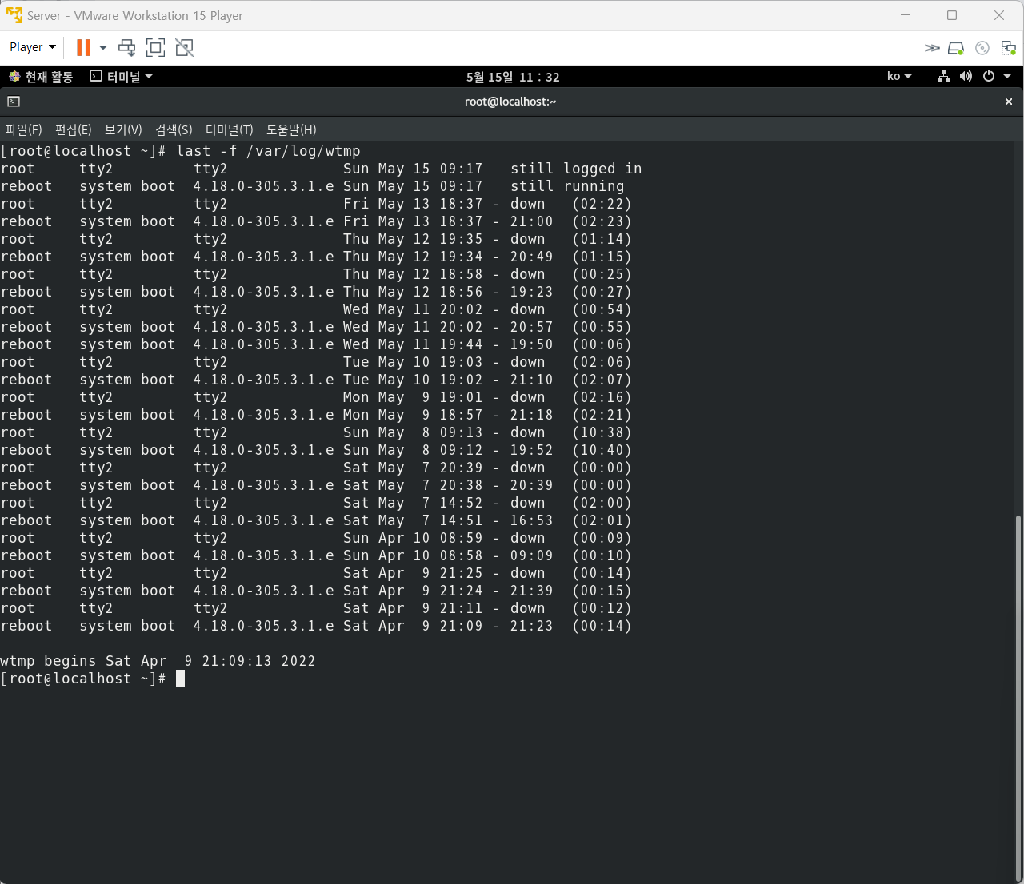
Task: Expand the power options arrow beside pause
Action: click(x=103, y=47)
